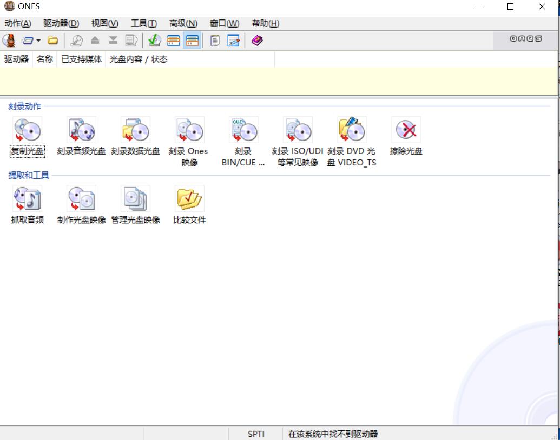This screenshot has height=440, width=560.
Task: Click the green checkmark disc toolbar icon
Action: pos(155,41)
